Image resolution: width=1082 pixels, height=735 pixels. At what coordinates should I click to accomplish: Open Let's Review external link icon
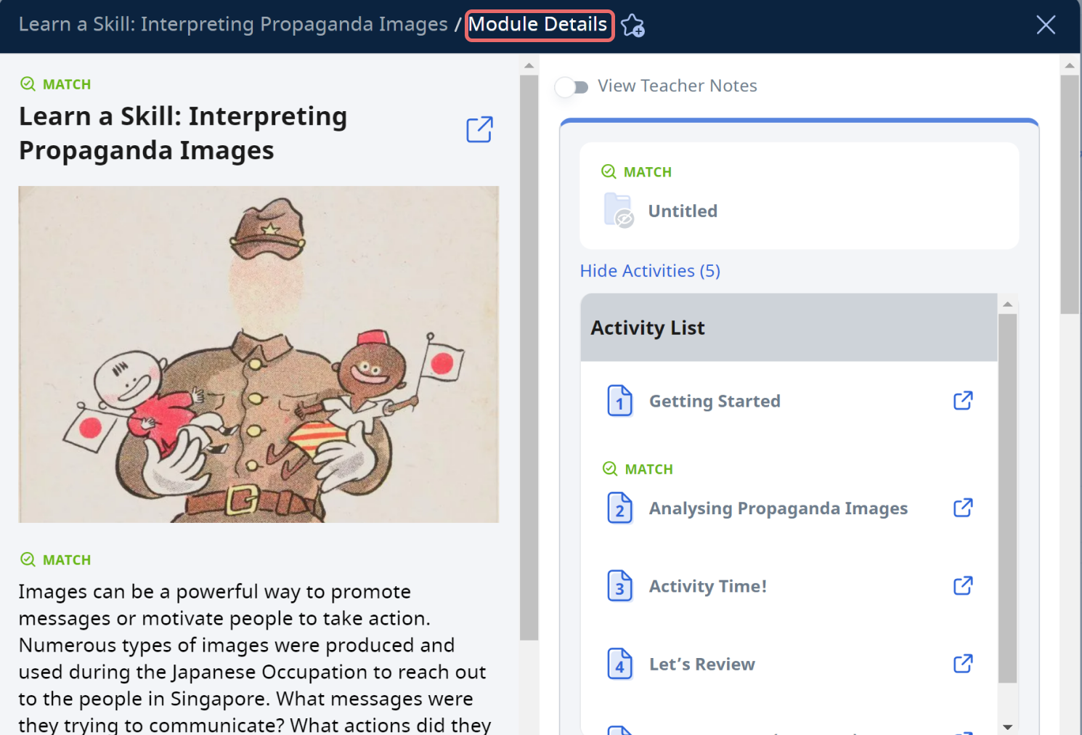pyautogui.click(x=963, y=663)
